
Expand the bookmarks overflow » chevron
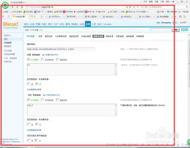(147, 12)
